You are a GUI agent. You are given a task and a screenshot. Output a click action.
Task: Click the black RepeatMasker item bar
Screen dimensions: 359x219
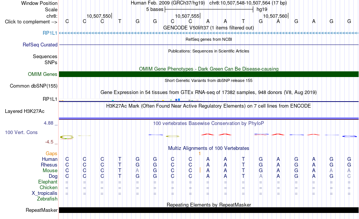[209, 210]
